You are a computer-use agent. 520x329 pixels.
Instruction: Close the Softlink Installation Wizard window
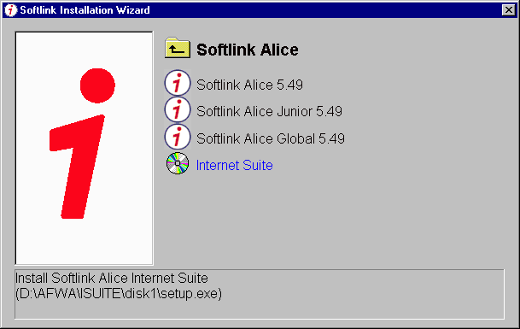(508, 10)
